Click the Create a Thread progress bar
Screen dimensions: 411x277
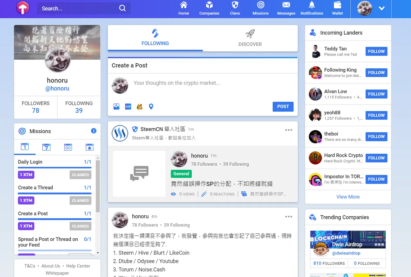(x=55, y=193)
